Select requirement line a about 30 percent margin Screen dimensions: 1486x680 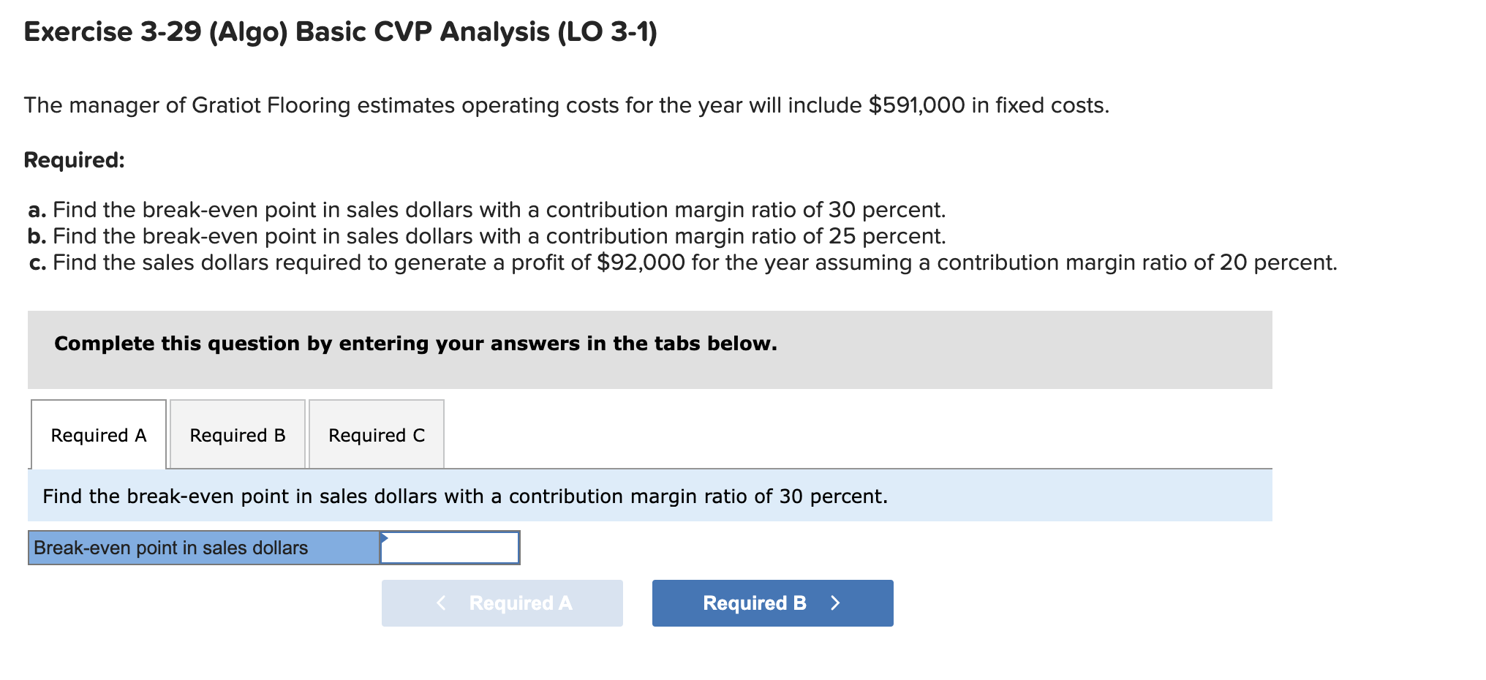point(486,210)
